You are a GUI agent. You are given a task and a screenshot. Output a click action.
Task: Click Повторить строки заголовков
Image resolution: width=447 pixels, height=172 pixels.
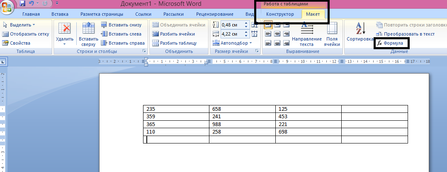tap(411, 25)
